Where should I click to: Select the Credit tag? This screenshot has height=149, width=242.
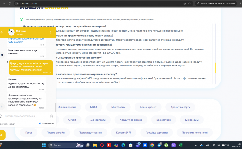pyautogui.click(x=72, y=120)
